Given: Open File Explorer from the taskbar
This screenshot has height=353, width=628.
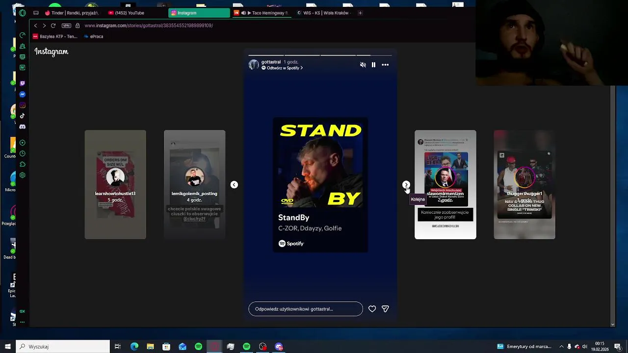Looking at the screenshot, I should click(x=150, y=347).
